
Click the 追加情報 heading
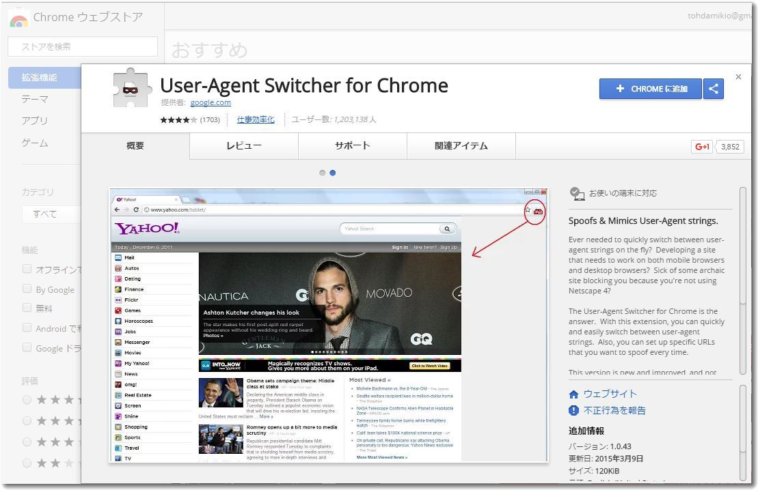[x=586, y=431]
